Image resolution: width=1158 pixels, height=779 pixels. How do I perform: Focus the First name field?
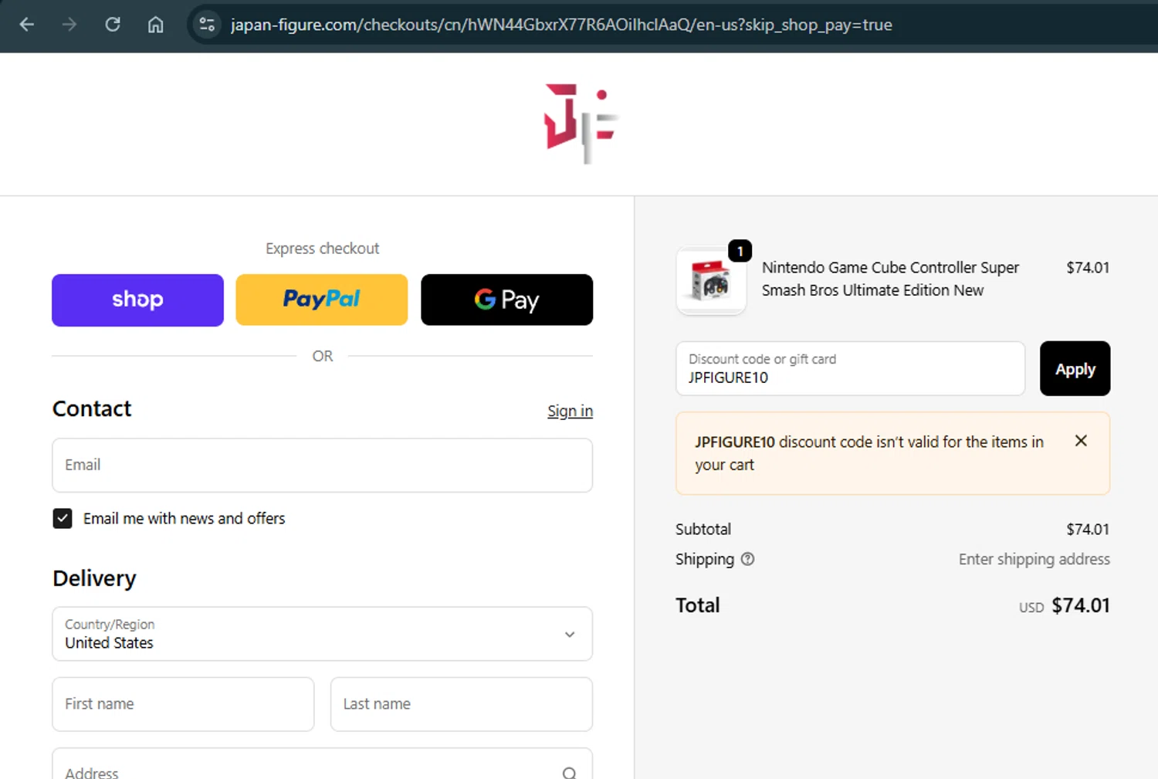[x=183, y=704]
